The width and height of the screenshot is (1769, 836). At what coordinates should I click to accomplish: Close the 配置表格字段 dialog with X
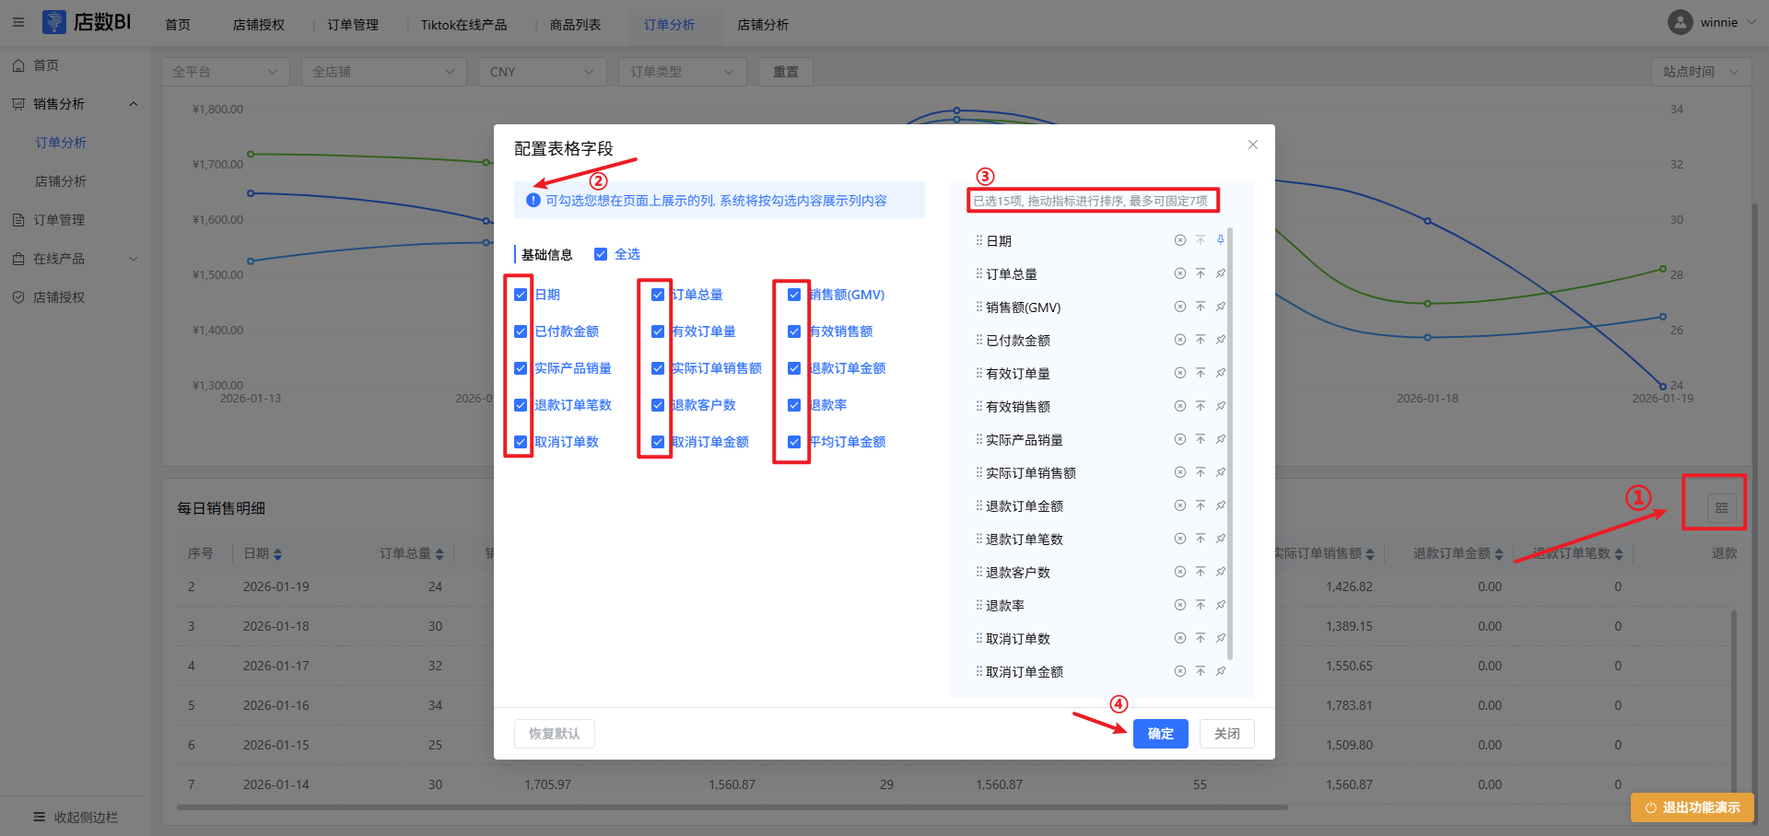(x=1252, y=145)
